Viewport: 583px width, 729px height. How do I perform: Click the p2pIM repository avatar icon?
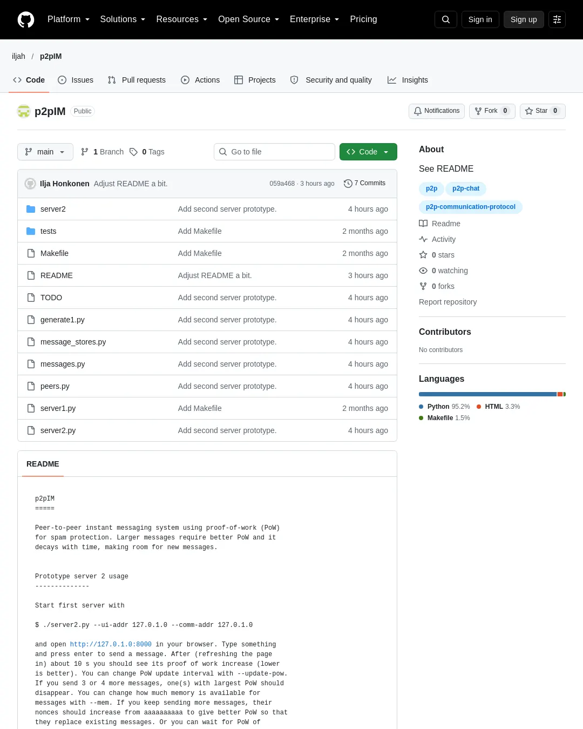tap(24, 111)
